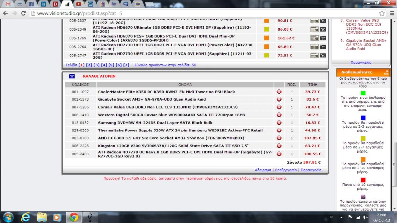Screen dimensions: 397x223
Task: Click Άδειασμα to empty the cart
Action: [x=263, y=170]
